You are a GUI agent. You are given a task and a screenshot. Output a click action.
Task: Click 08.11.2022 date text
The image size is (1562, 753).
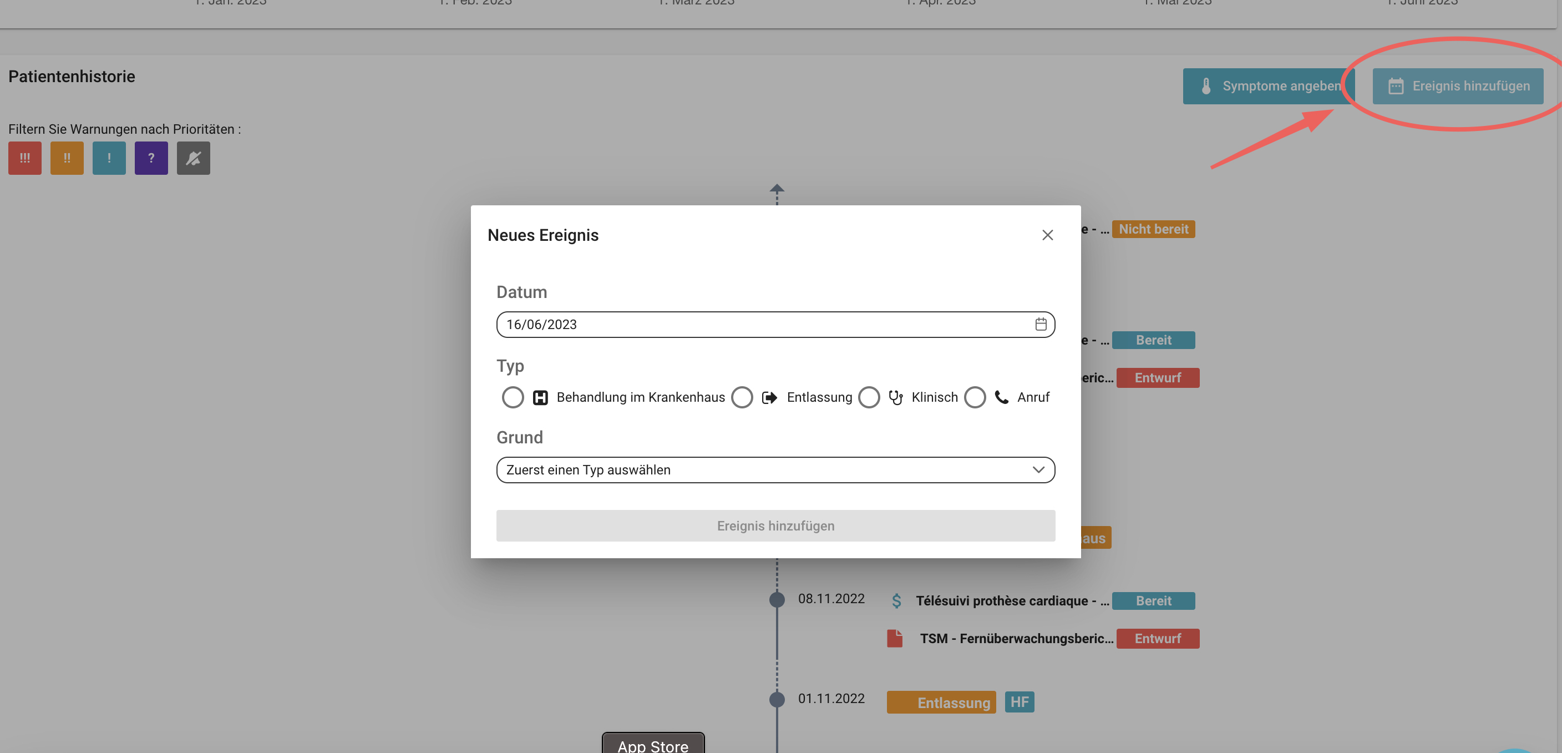coord(831,599)
